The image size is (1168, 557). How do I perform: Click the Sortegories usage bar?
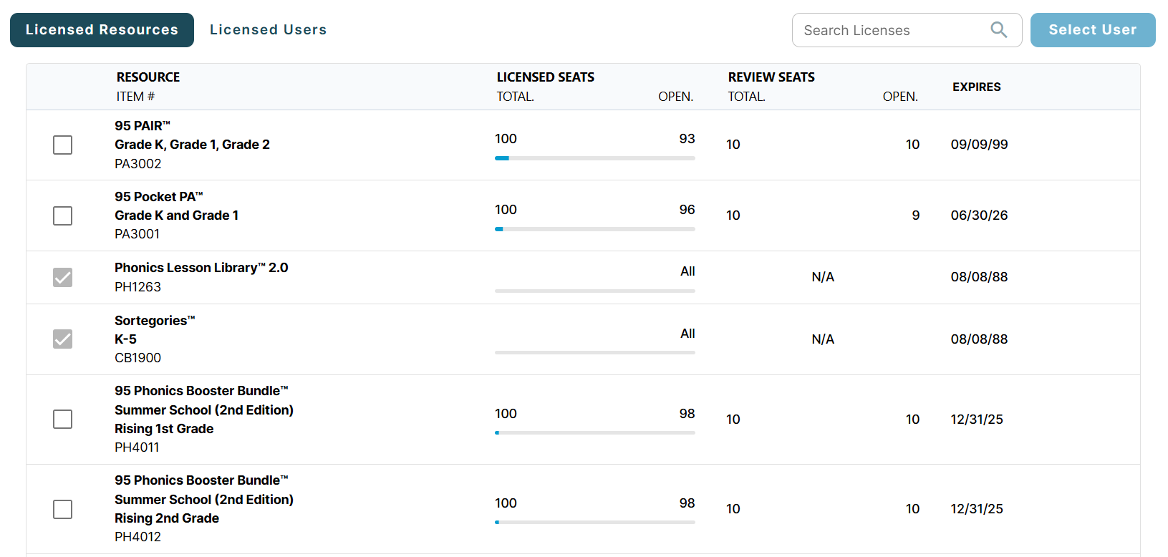[595, 352]
